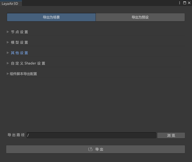Expand the 其他设置 section arrow

[8, 53]
